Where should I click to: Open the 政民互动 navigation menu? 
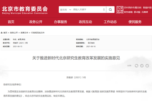pos(85,22)
